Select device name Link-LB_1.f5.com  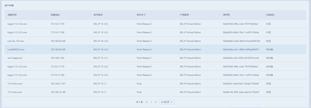tap(16, 41)
